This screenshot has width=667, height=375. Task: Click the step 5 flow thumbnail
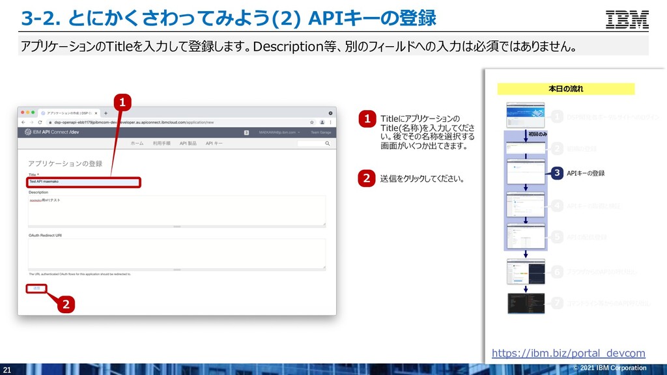click(526, 236)
